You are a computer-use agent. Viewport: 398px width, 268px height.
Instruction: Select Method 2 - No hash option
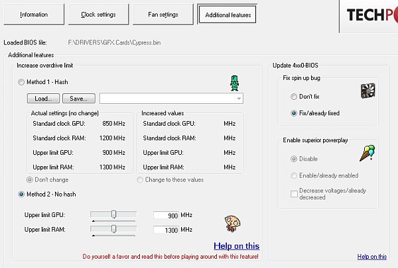pos(22,193)
